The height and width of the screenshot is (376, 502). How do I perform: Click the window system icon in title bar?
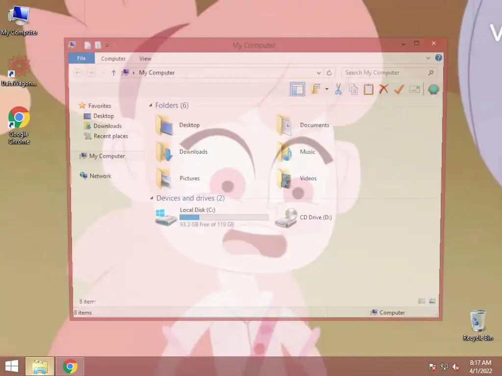click(73, 45)
